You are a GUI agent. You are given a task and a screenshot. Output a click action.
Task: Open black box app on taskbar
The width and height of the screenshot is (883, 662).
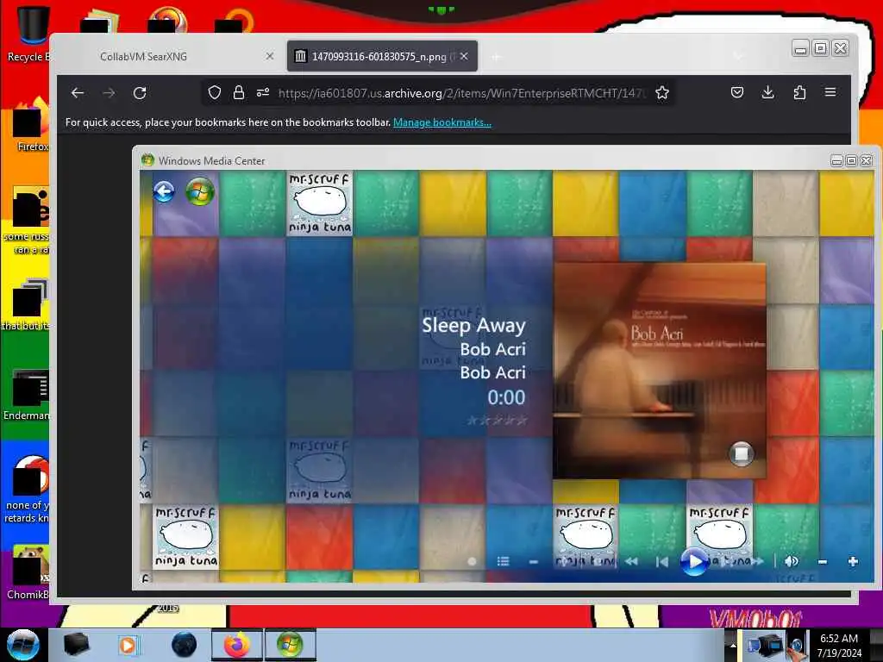click(x=76, y=644)
